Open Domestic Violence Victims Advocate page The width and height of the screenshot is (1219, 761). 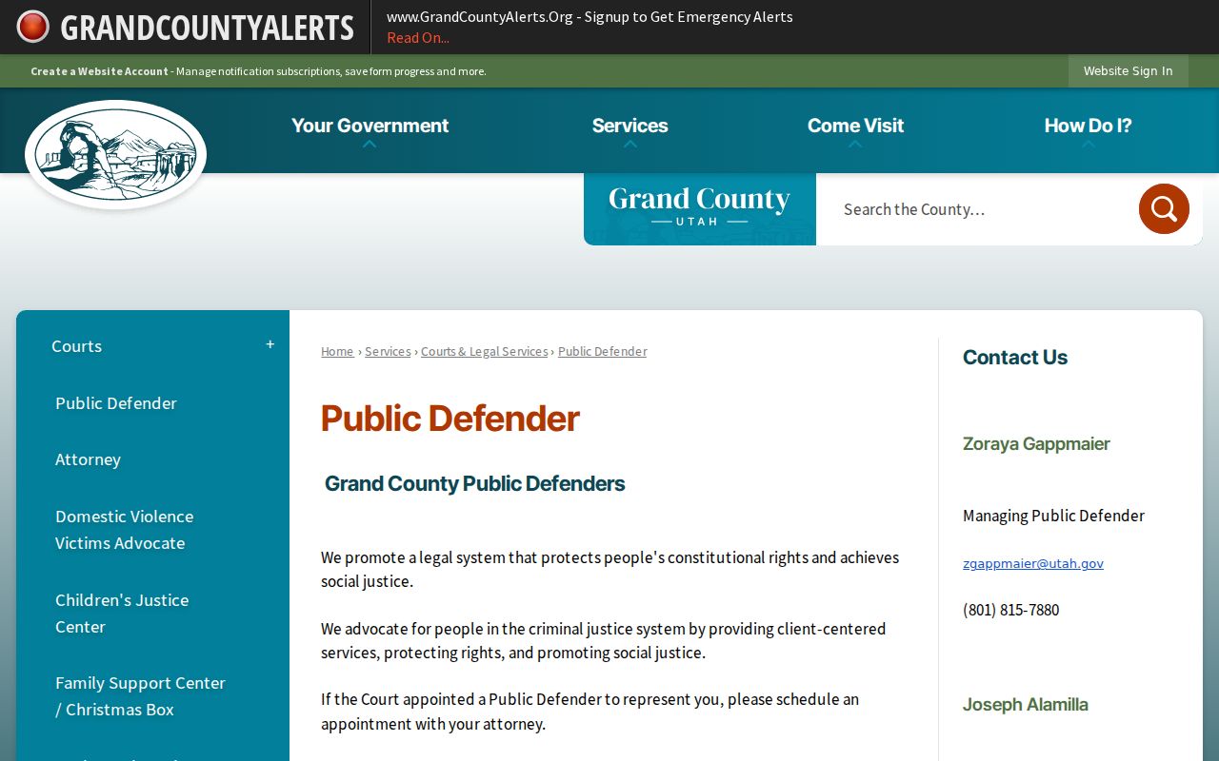tap(124, 530)
